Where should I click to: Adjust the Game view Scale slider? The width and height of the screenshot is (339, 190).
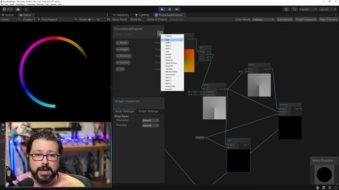tap(91, 20)
